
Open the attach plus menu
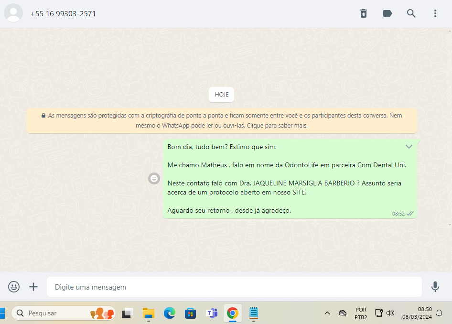coord(33,287)
